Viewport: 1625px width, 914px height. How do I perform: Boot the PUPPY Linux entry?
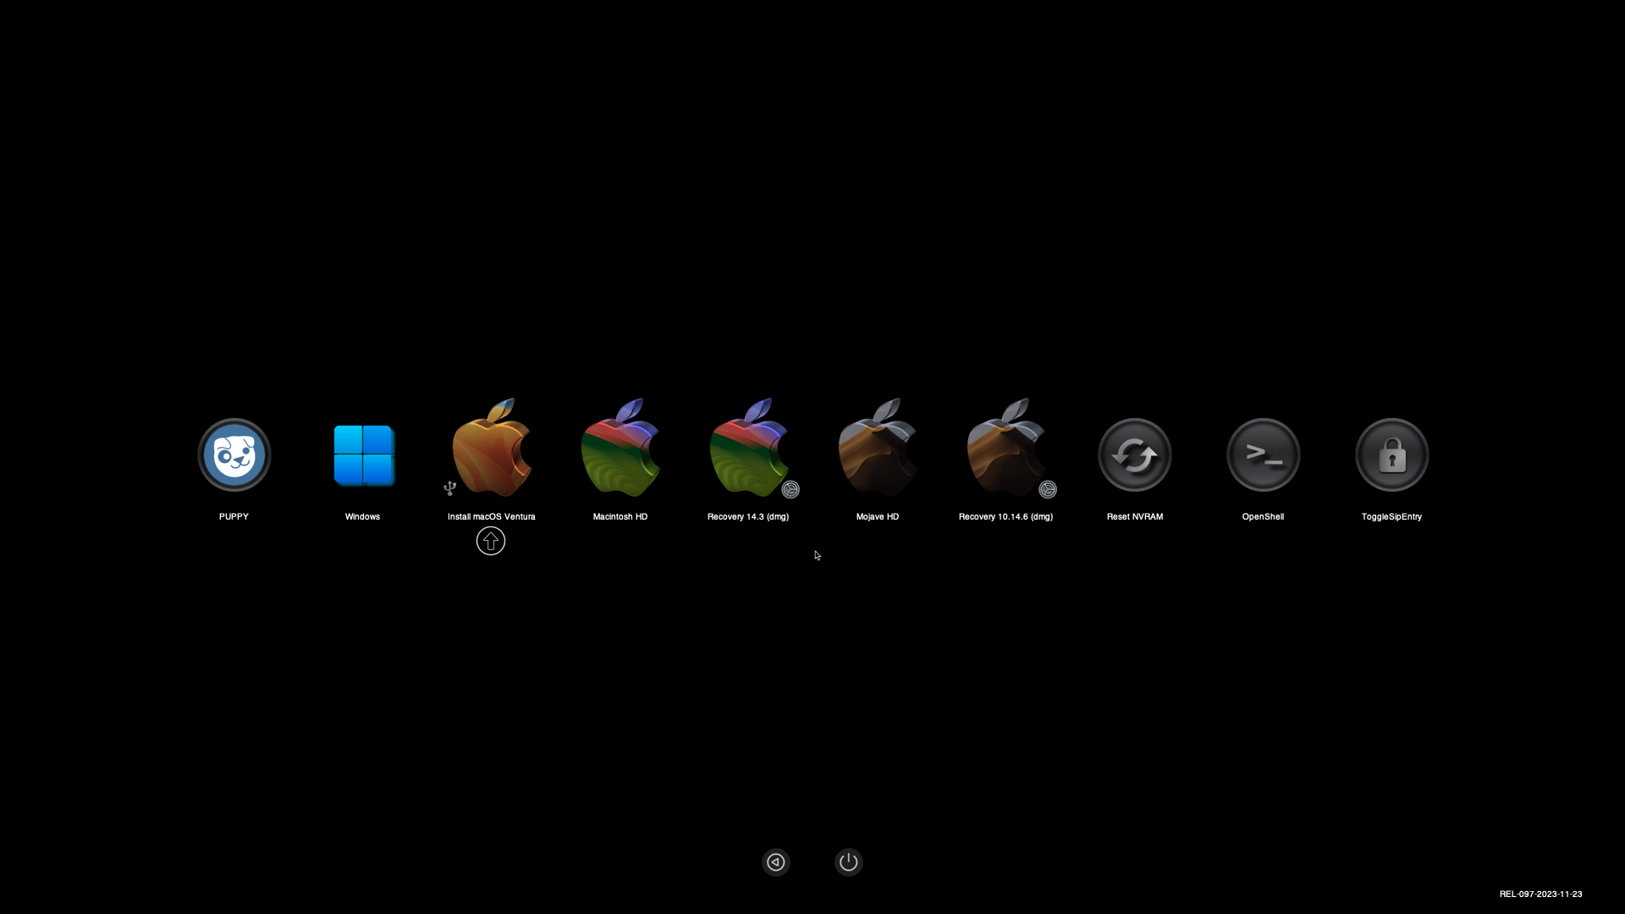(x=234, y=455)
